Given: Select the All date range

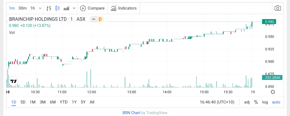Looking at the screenshot, I should tap(92, 102).
